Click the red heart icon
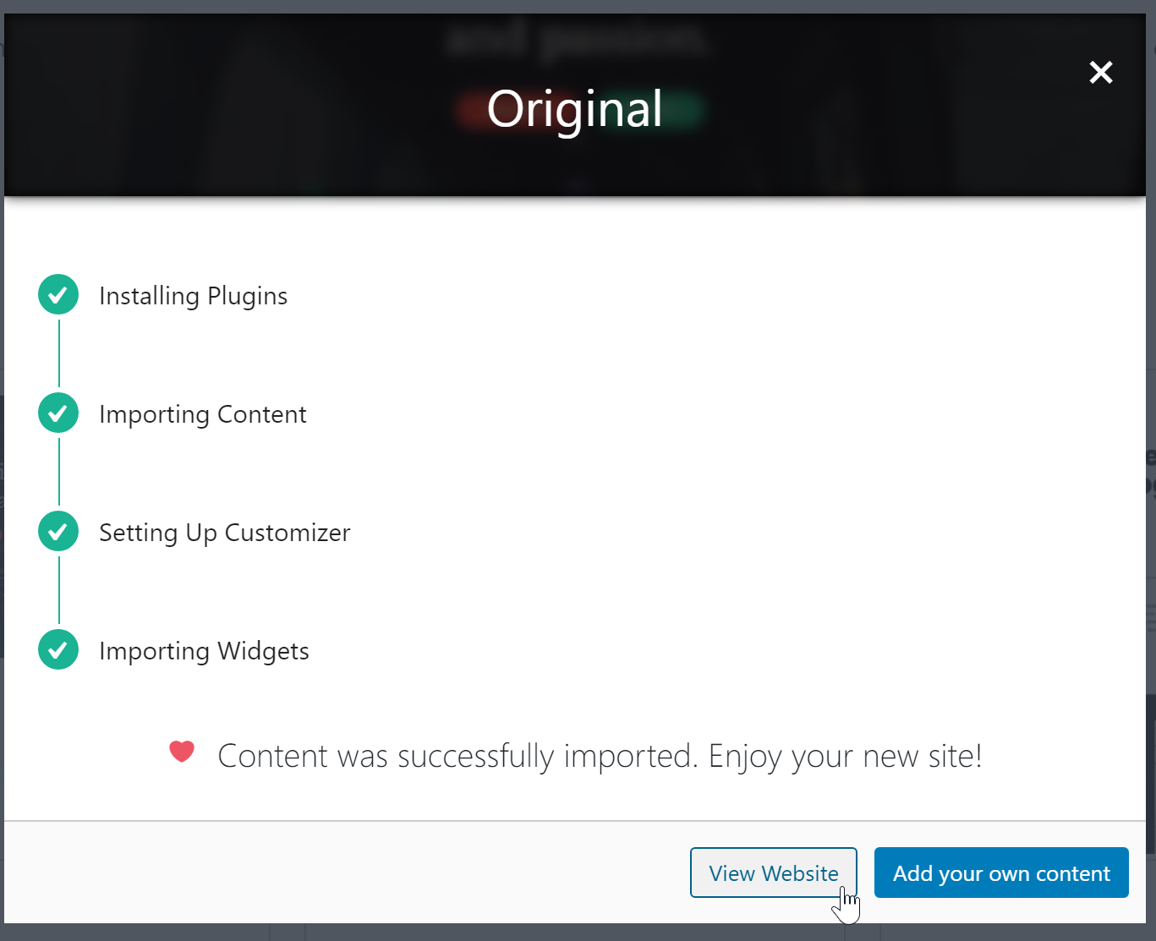The width and height of the screenshot is (1156, 941). (x=182, y=751)
